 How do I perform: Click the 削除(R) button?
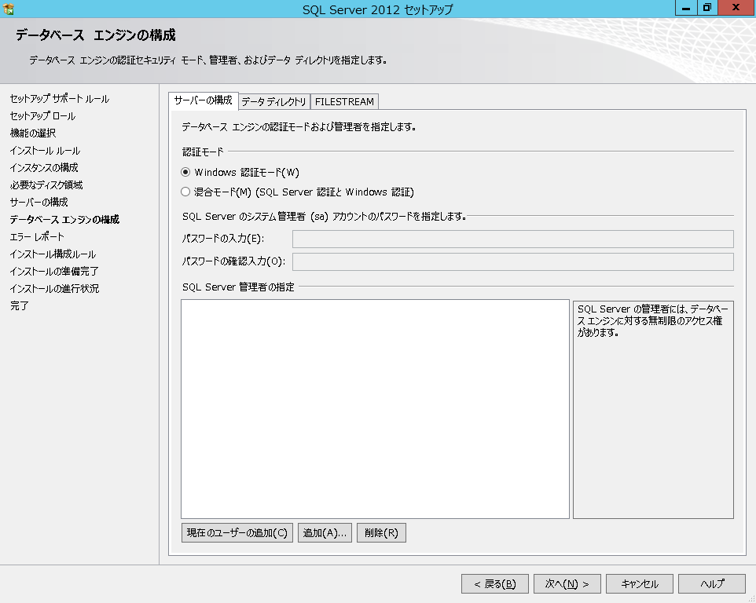click(x=381, y=532)
